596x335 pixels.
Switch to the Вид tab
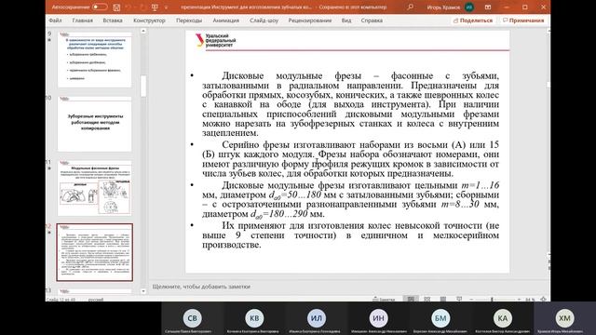click(x=346, y=20)
